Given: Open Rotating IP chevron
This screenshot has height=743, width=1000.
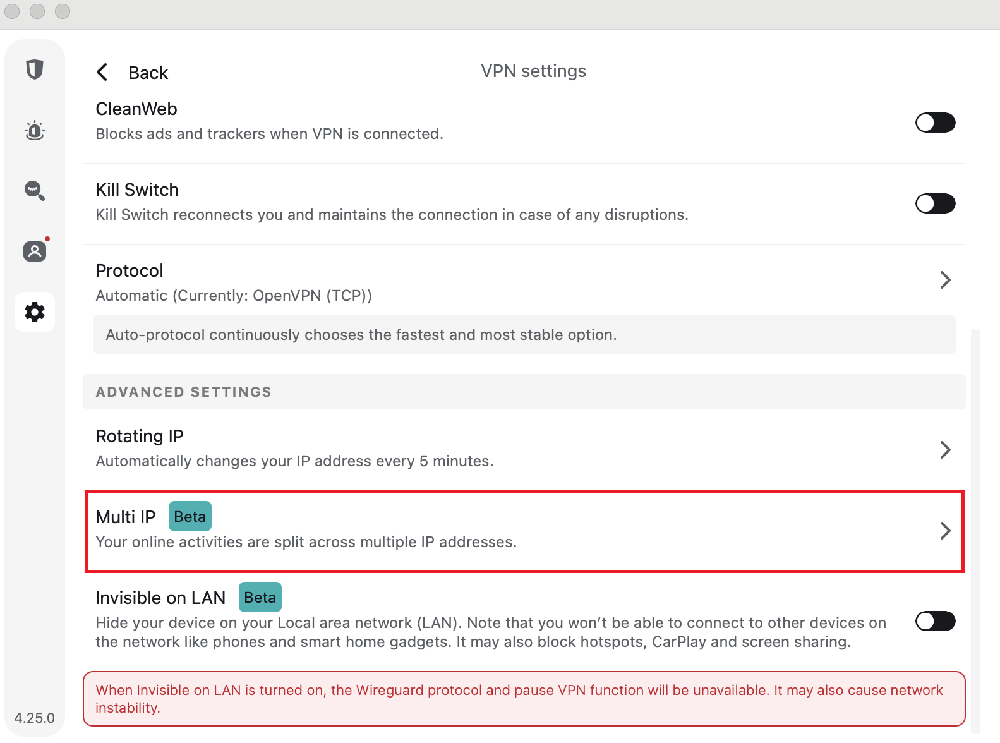Looking at the screenshot, I should [x=945, y=450].
